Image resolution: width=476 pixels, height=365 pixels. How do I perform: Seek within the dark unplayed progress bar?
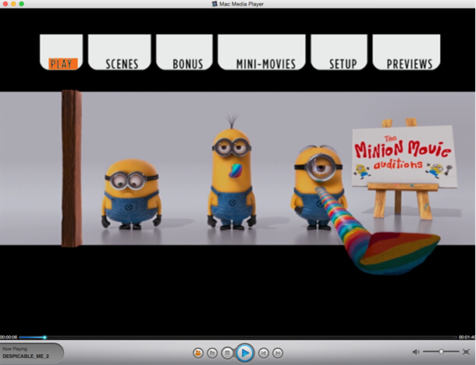point(251,338)
